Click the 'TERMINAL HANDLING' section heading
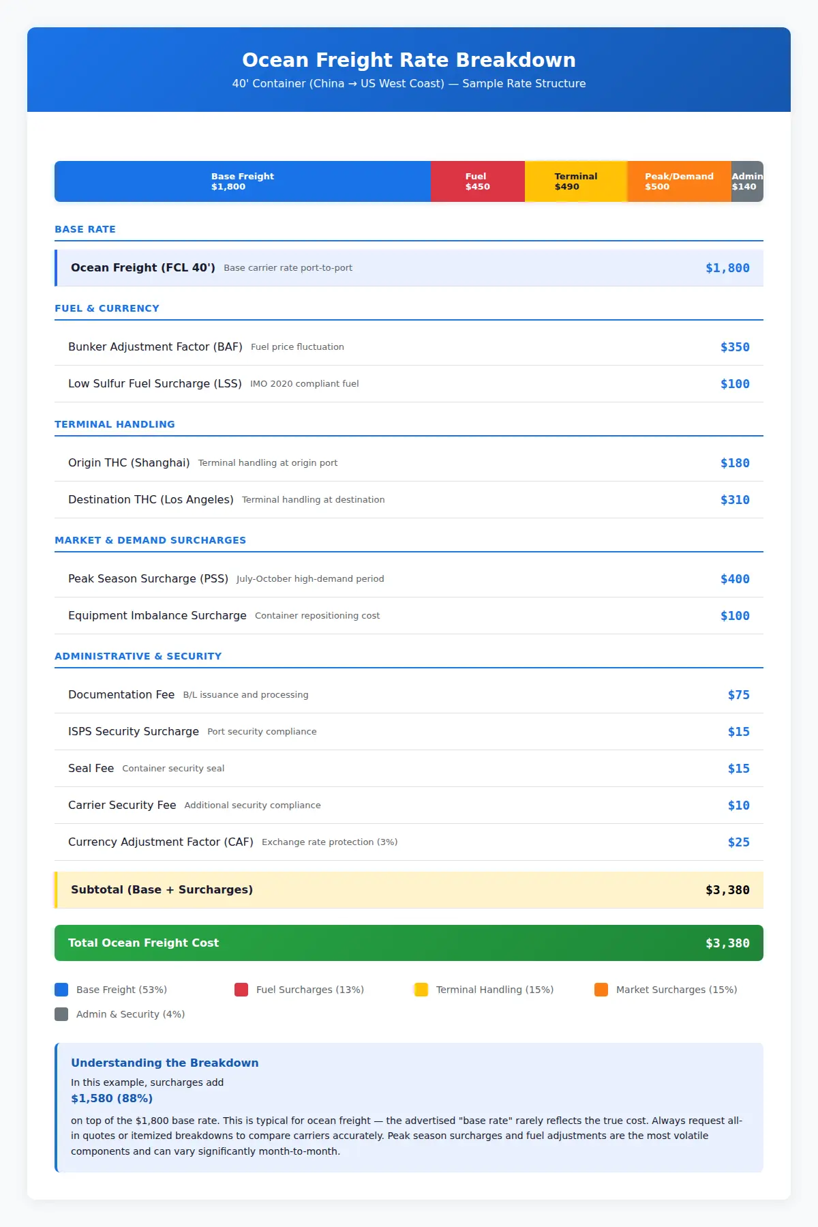818x1227 pixels. click(x=115, y=424)
